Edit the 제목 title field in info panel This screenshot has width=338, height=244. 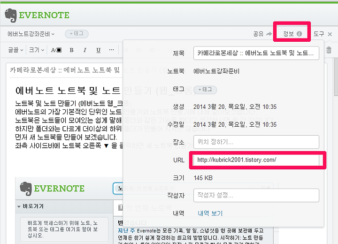(x=256, y=53)
